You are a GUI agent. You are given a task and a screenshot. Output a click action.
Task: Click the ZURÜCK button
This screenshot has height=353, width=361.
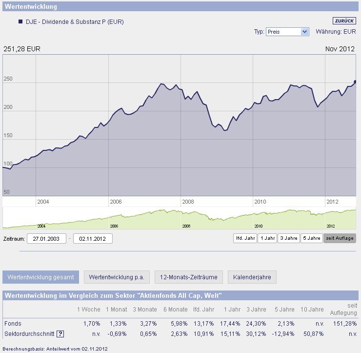tap(344, 21)
